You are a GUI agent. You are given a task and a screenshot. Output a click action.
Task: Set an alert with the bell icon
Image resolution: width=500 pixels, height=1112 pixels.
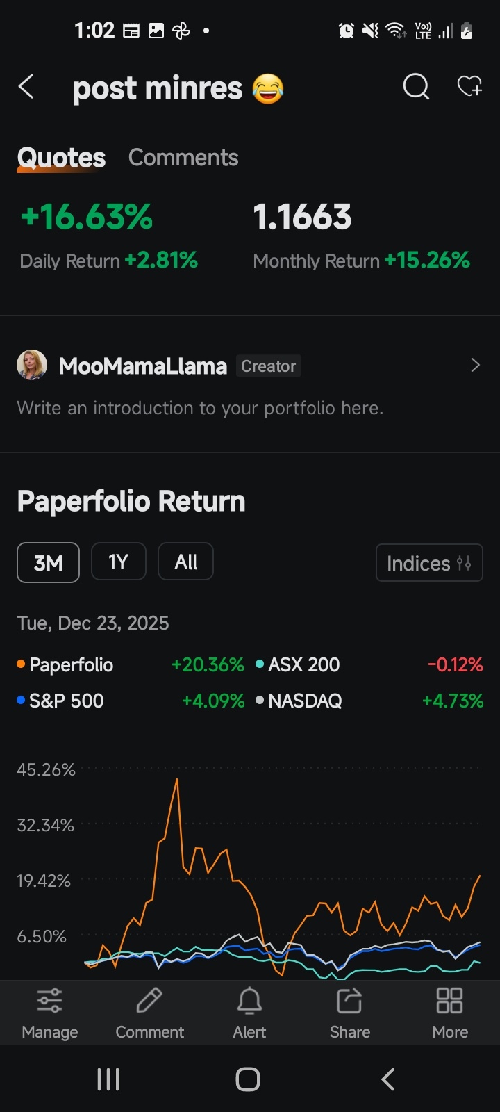click(249, 1001)
